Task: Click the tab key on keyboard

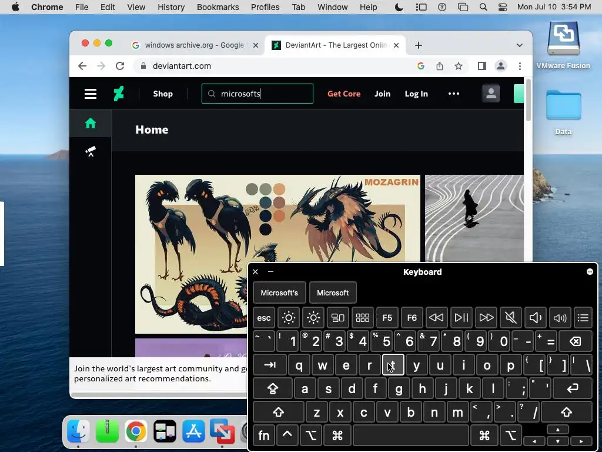Action: coord(270,365)
